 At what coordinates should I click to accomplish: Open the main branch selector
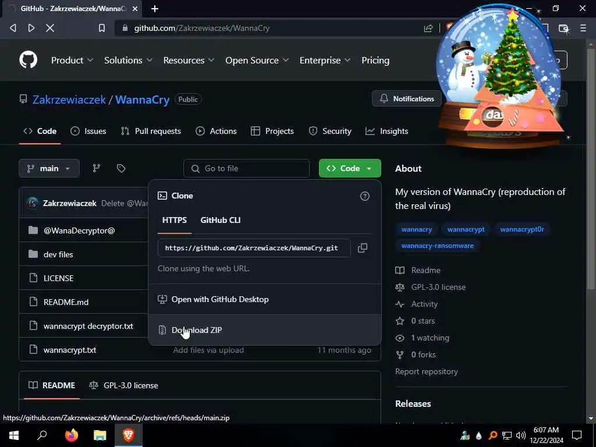coord(49,168)
